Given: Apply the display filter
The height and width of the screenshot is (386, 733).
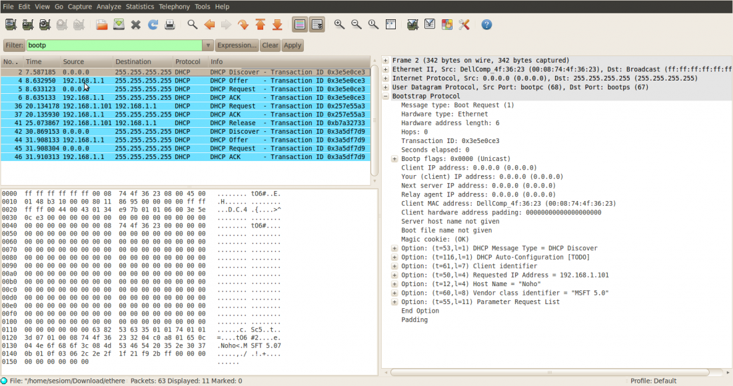Looking at the screenshot, I should tap(293, 45).
